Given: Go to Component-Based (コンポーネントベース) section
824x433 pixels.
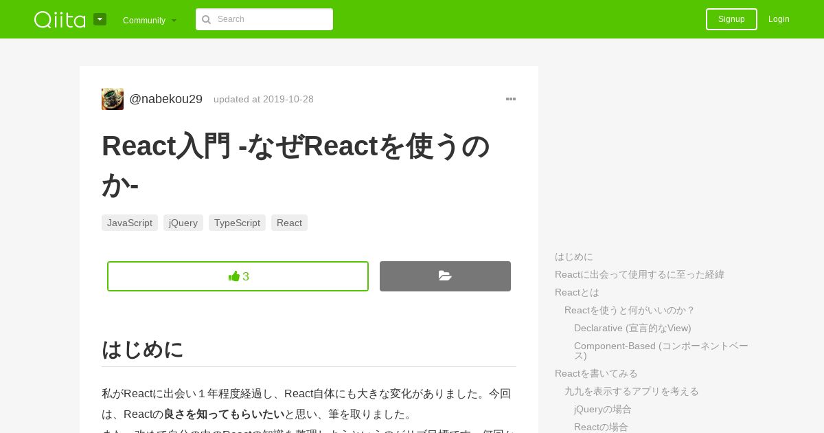Looking at the screenshot, I should (x=661, y=351).
